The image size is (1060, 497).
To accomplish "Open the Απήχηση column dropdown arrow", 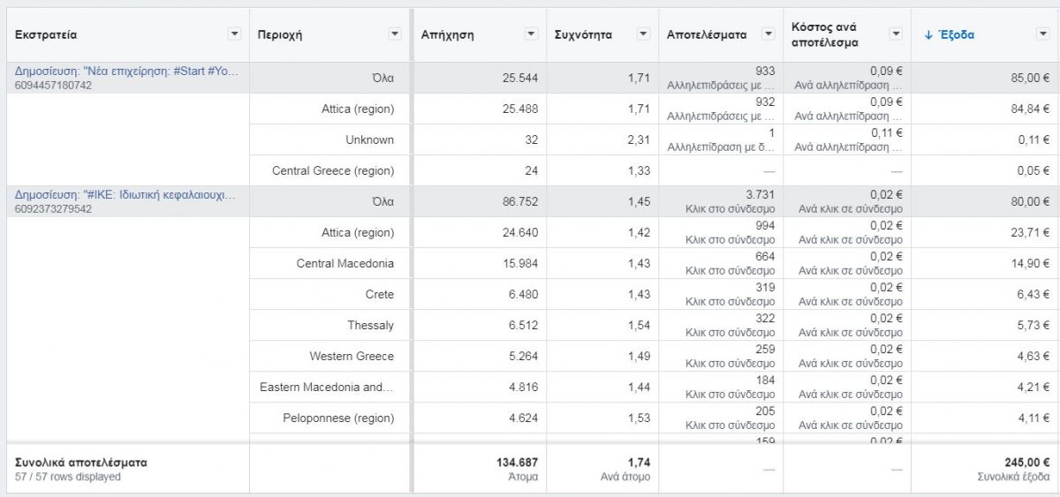I will click(x=531, y=34).
